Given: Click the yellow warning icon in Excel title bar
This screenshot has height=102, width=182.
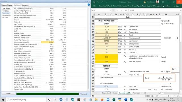Looking at the screenshot, I should (x=145, y=2).
